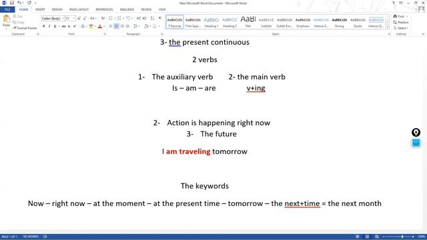Center align the text

point(116,26)
